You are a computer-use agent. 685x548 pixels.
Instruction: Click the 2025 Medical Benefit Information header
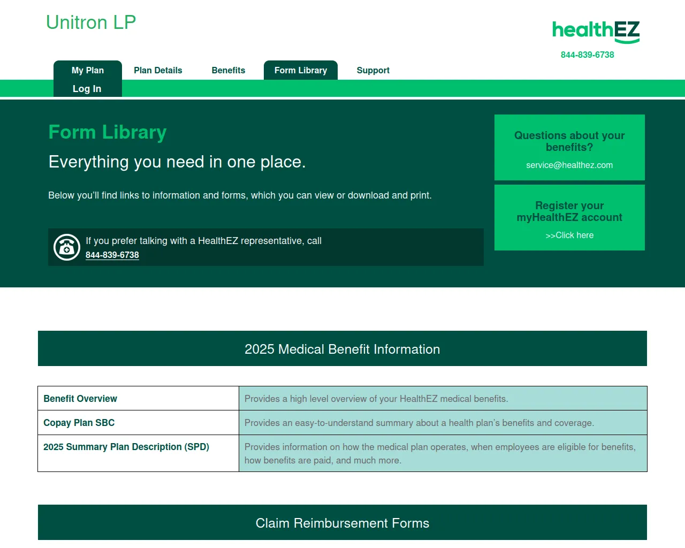[342, 348]
